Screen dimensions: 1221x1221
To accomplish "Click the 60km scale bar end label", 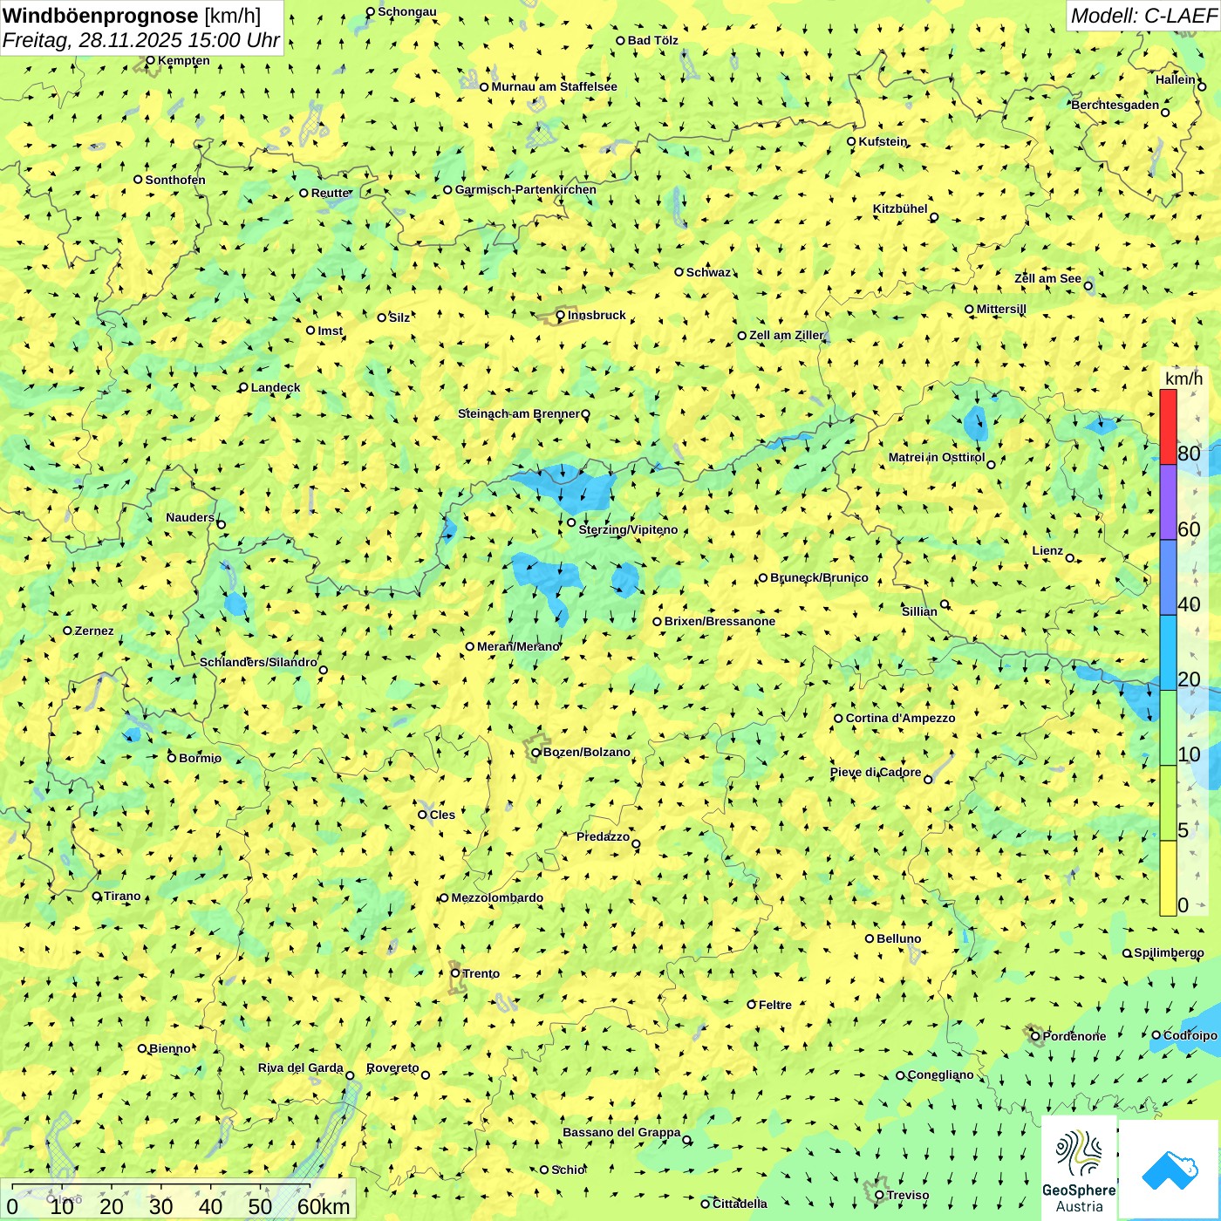I will 324,1206.
